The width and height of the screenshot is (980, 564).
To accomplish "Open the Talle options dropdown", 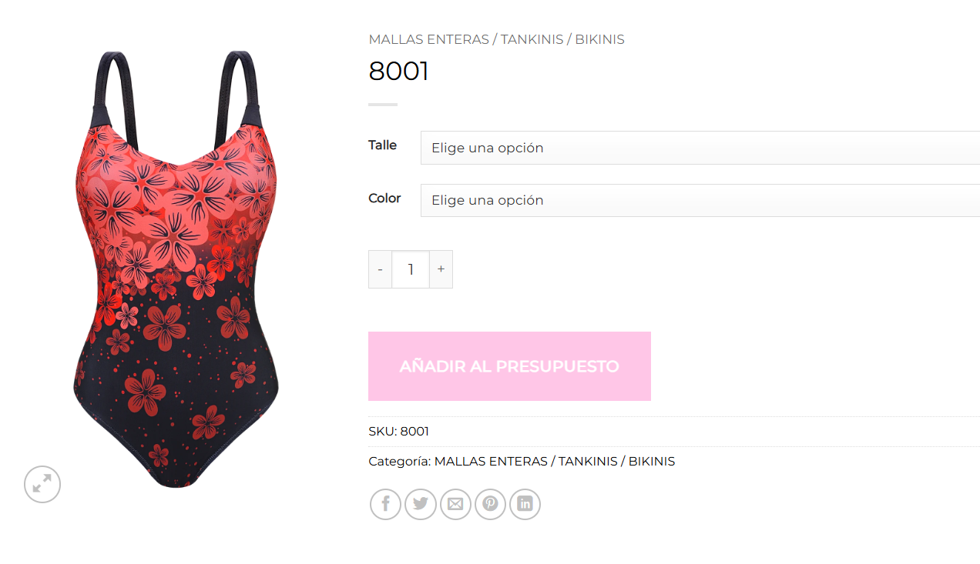I will coord(700,148).
